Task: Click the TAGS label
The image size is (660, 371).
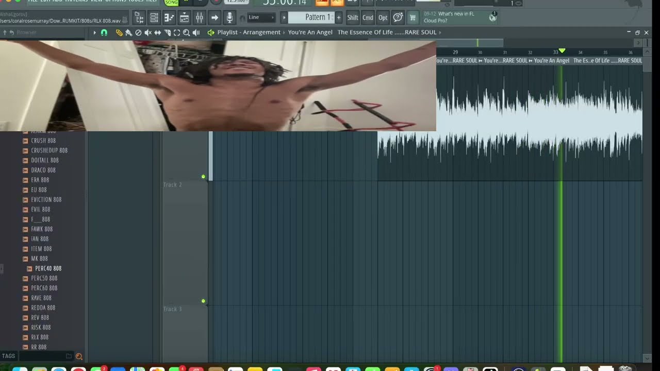Action: coord(8,356)
